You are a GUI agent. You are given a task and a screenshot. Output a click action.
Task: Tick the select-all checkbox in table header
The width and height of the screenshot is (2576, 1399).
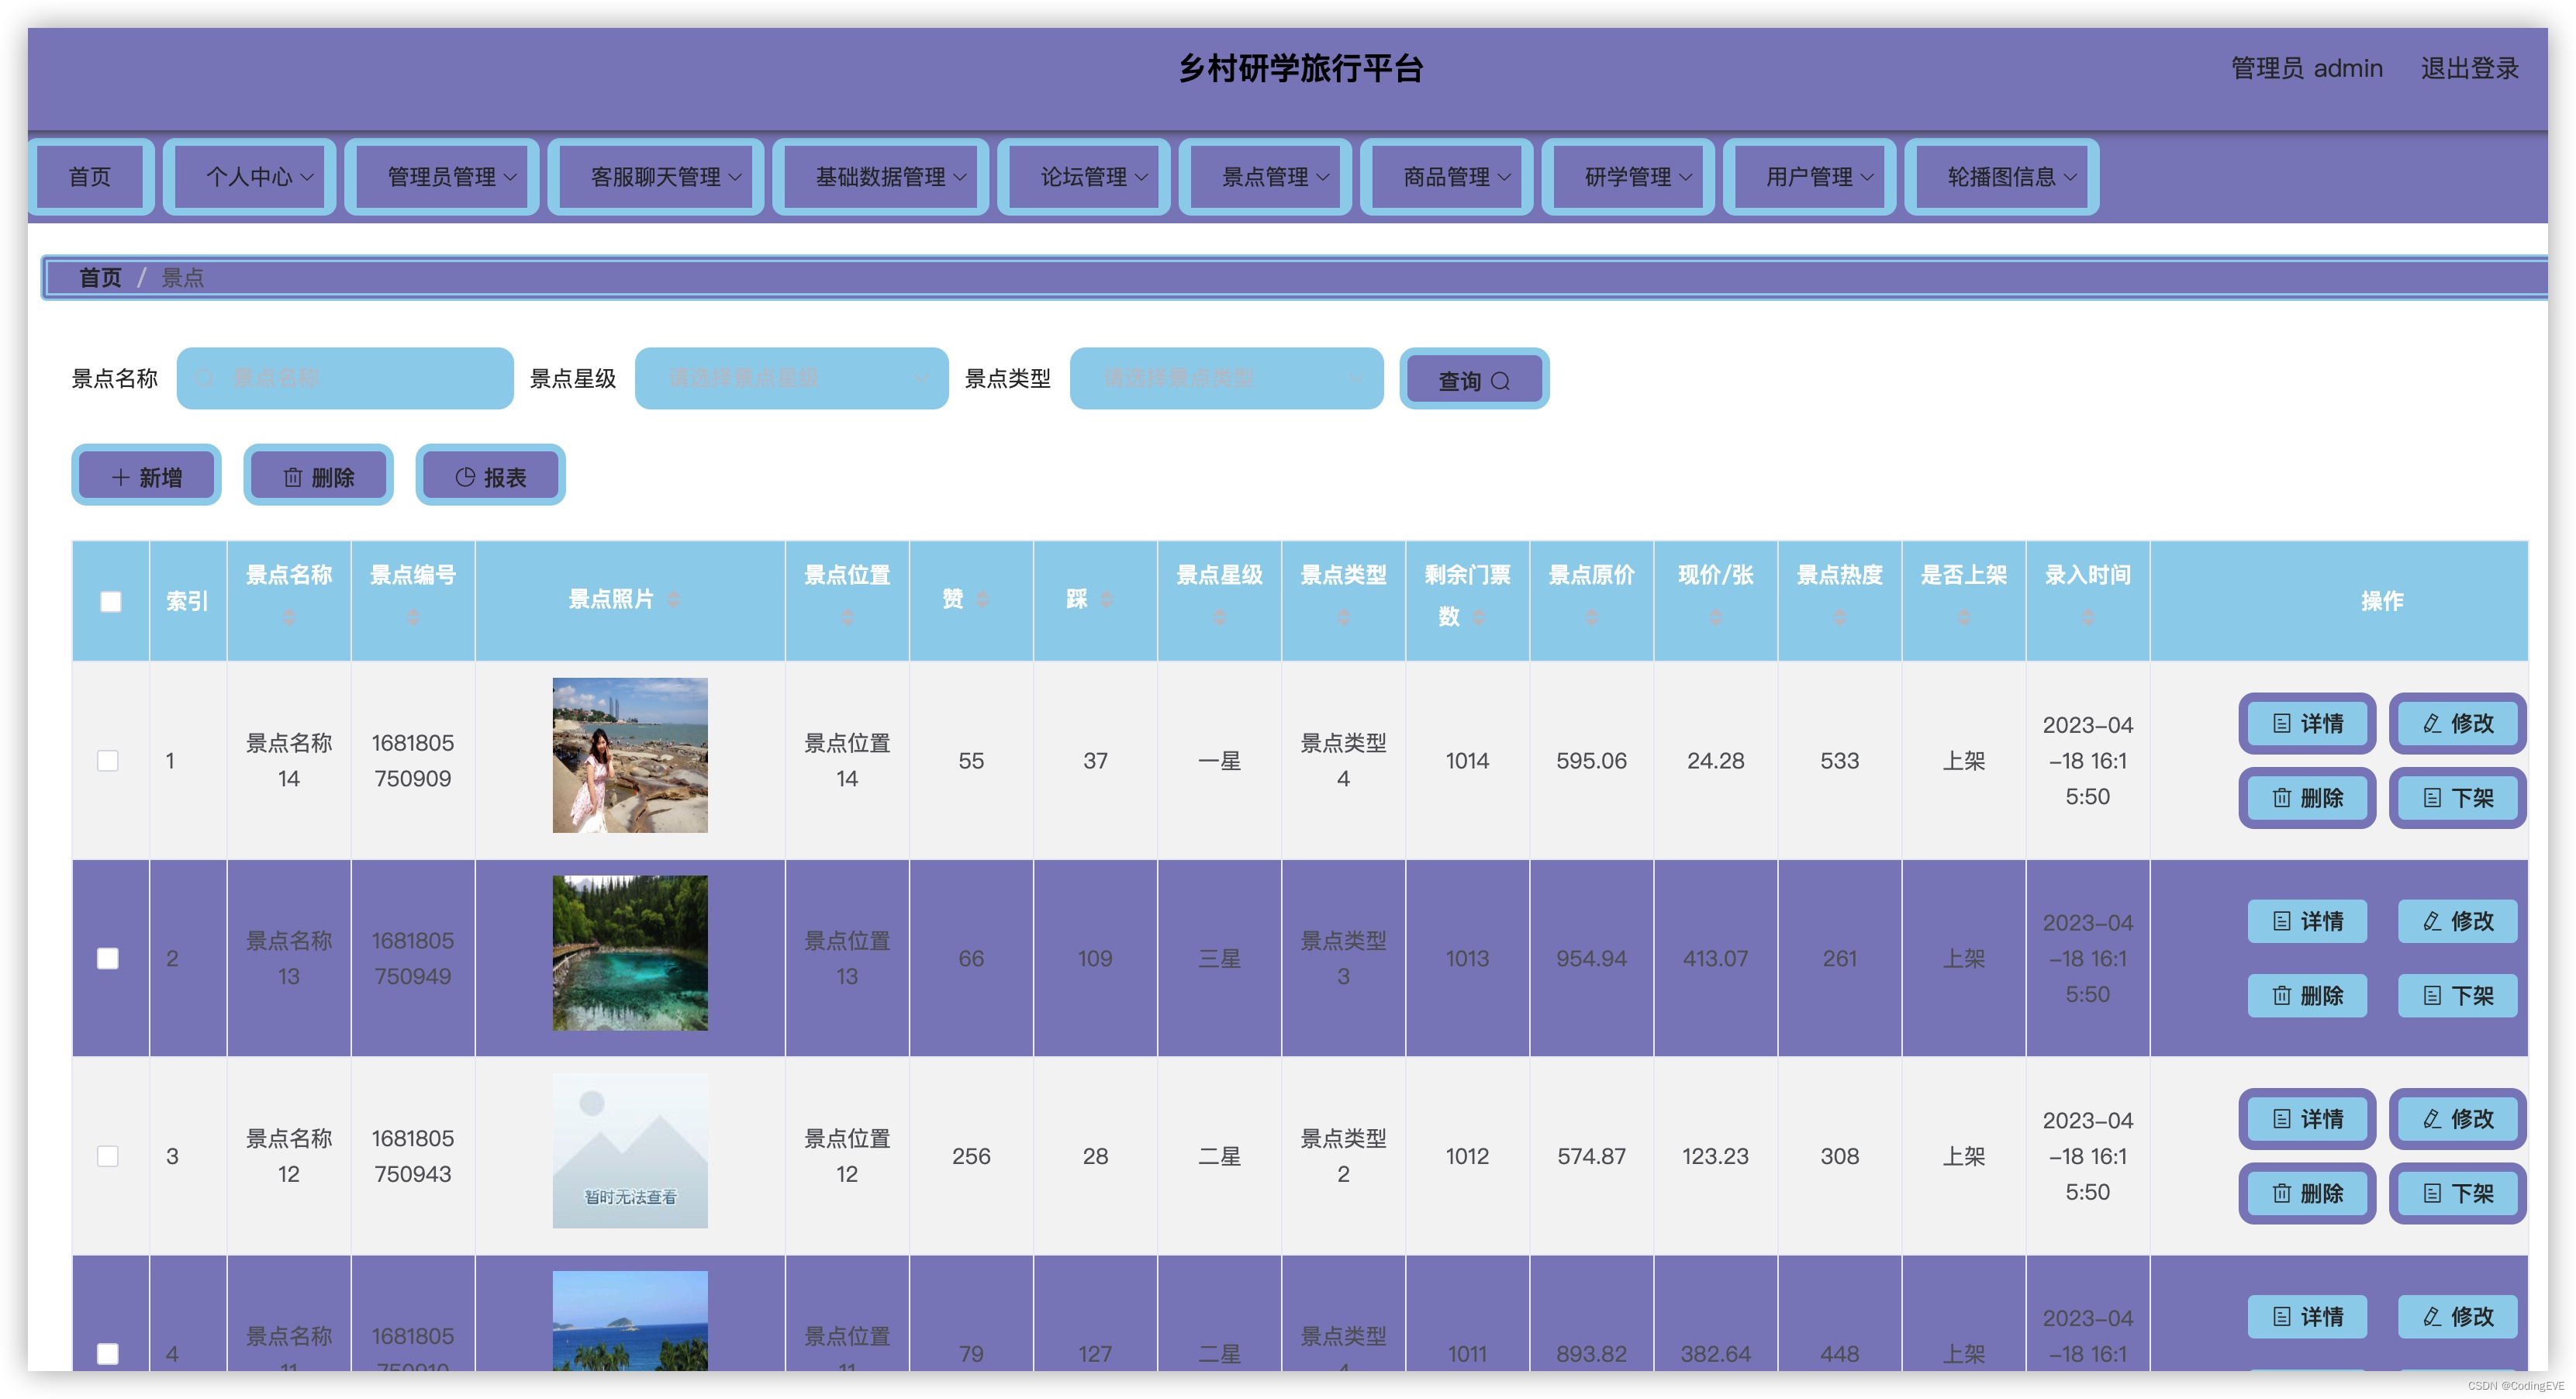click(111, 601)
